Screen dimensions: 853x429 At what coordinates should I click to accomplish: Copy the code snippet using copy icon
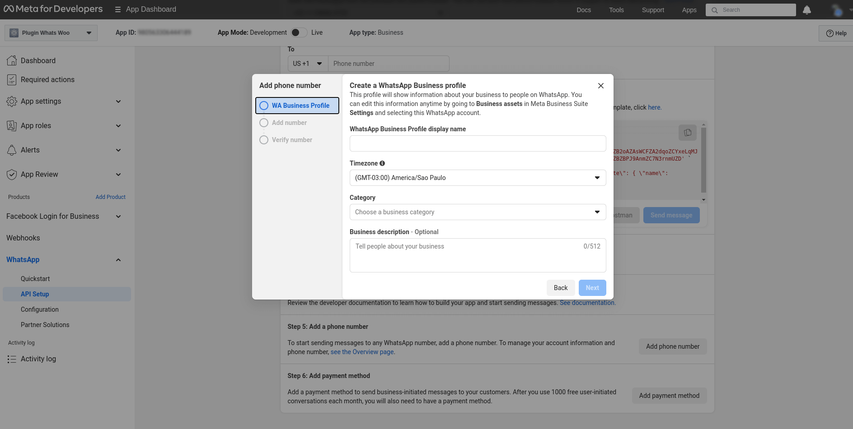tap(688, 133)
